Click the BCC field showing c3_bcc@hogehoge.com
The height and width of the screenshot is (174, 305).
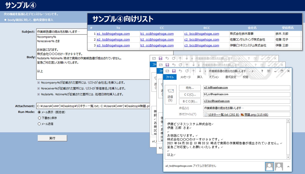247,101
